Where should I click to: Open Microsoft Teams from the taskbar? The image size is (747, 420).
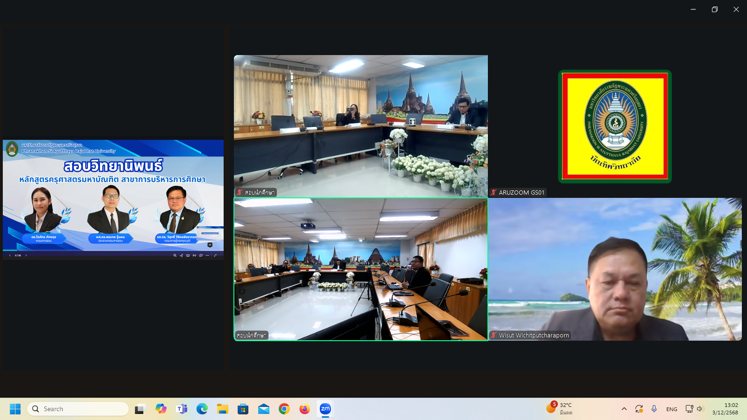point(182,409)
